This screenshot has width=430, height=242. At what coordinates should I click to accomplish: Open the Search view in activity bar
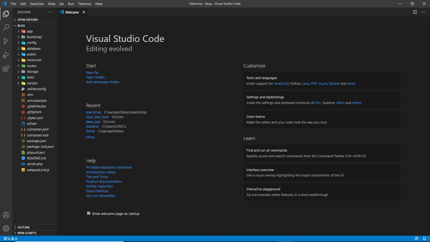[x=6, y=27]
